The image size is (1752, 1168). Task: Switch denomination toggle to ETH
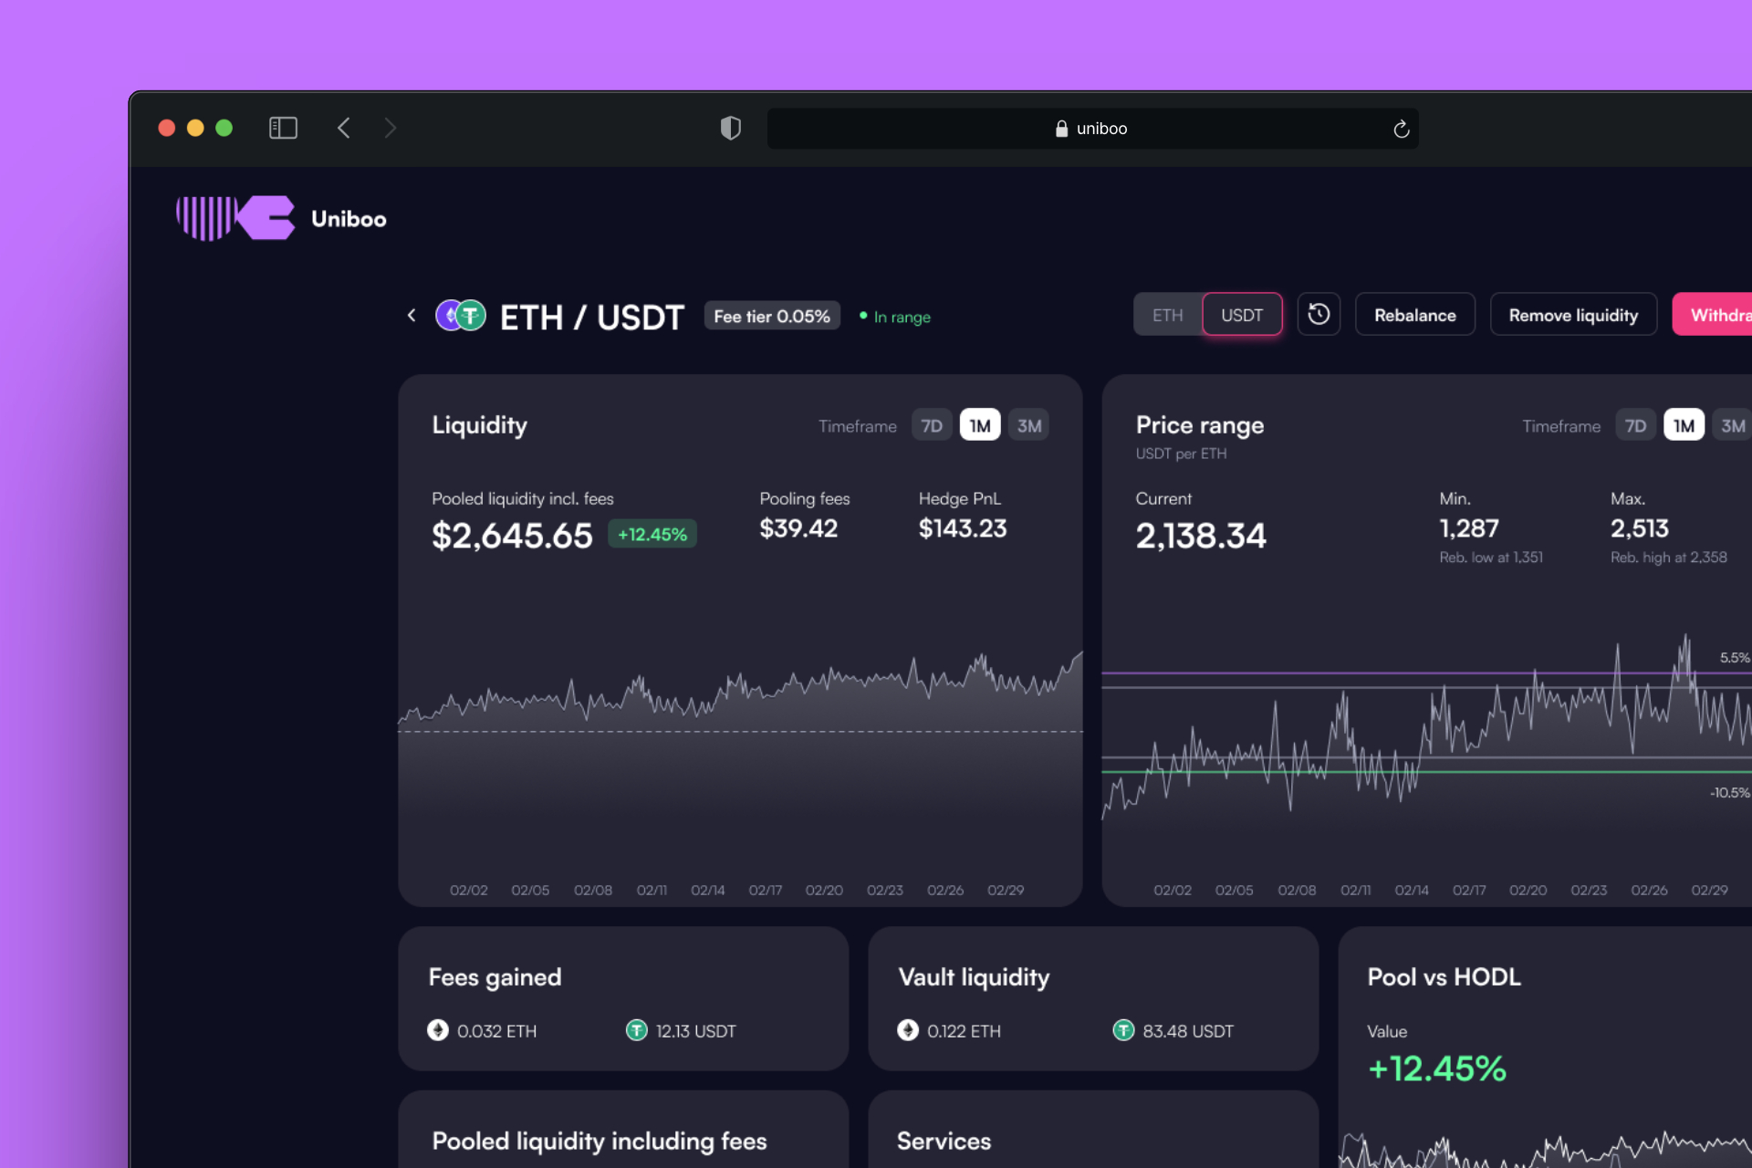1167,315
